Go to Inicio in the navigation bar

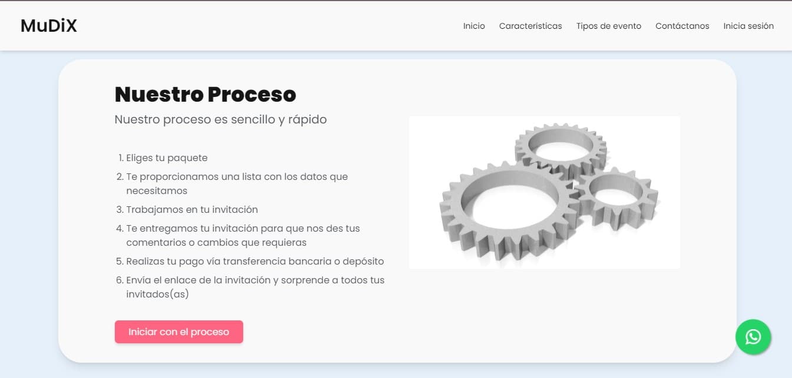tap(474, 26)
